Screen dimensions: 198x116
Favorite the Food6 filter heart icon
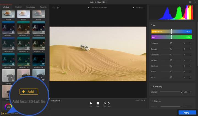pos(43,16)
